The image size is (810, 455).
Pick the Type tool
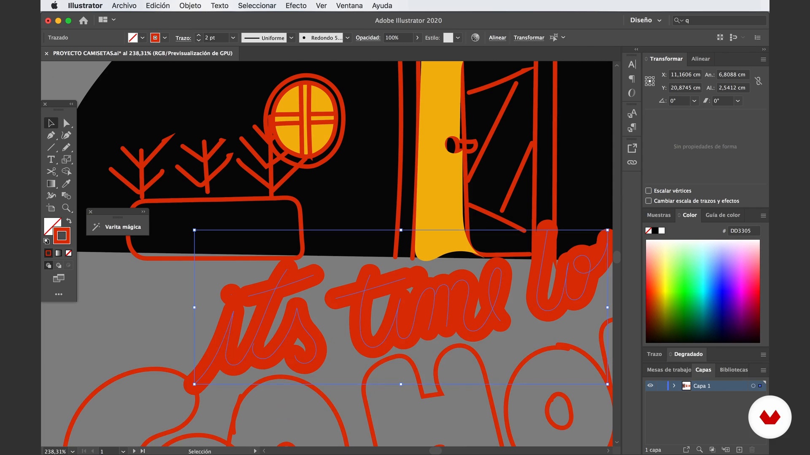(51, 159)
